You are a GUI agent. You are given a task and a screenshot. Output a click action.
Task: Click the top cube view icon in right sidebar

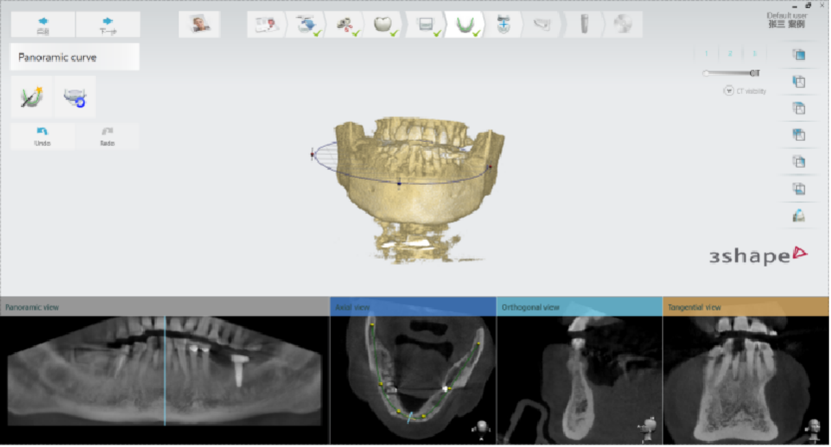(799, 54)
